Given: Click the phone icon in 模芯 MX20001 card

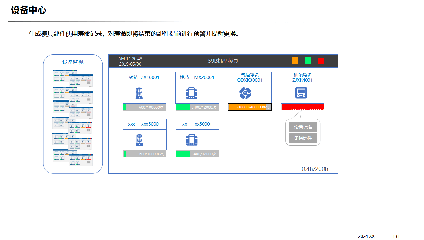Looking at the screenshot, I should pyautogui.click(x=192, y=93).
